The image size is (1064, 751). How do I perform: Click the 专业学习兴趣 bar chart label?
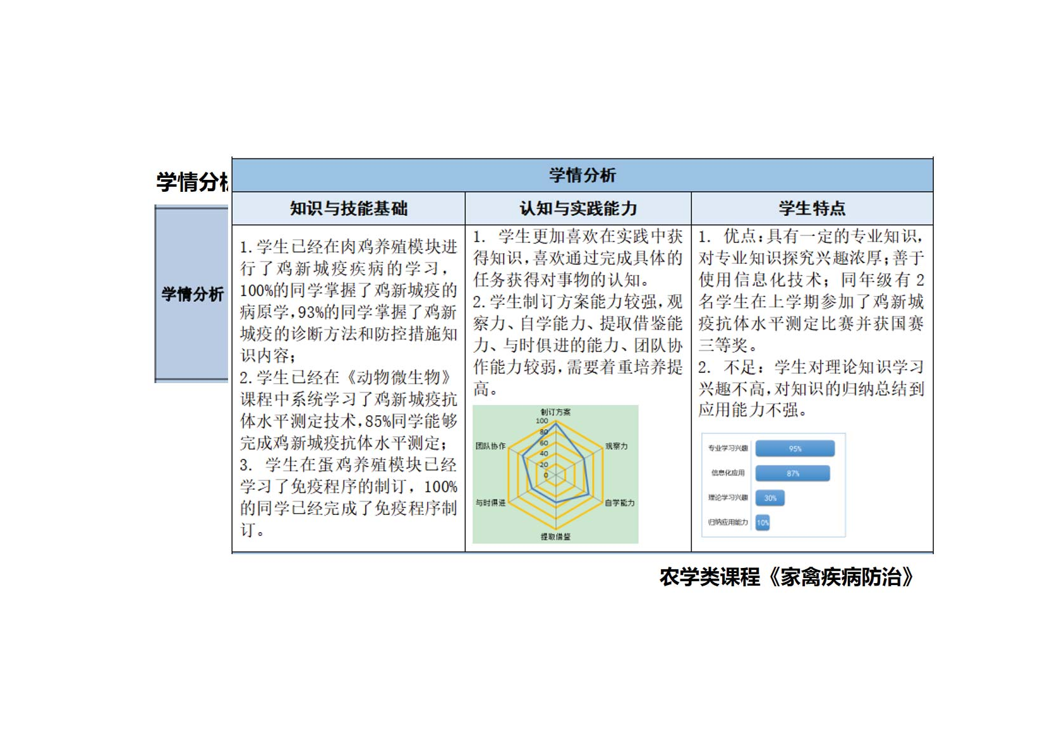728,448
